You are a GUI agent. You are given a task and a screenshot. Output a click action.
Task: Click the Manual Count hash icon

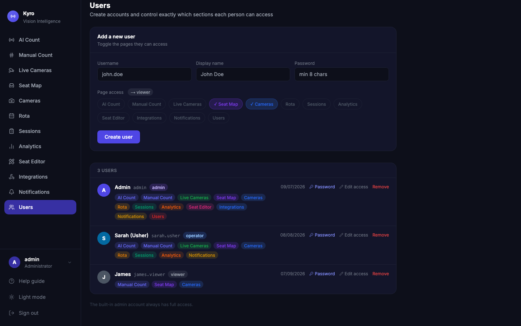click(12, 55)
